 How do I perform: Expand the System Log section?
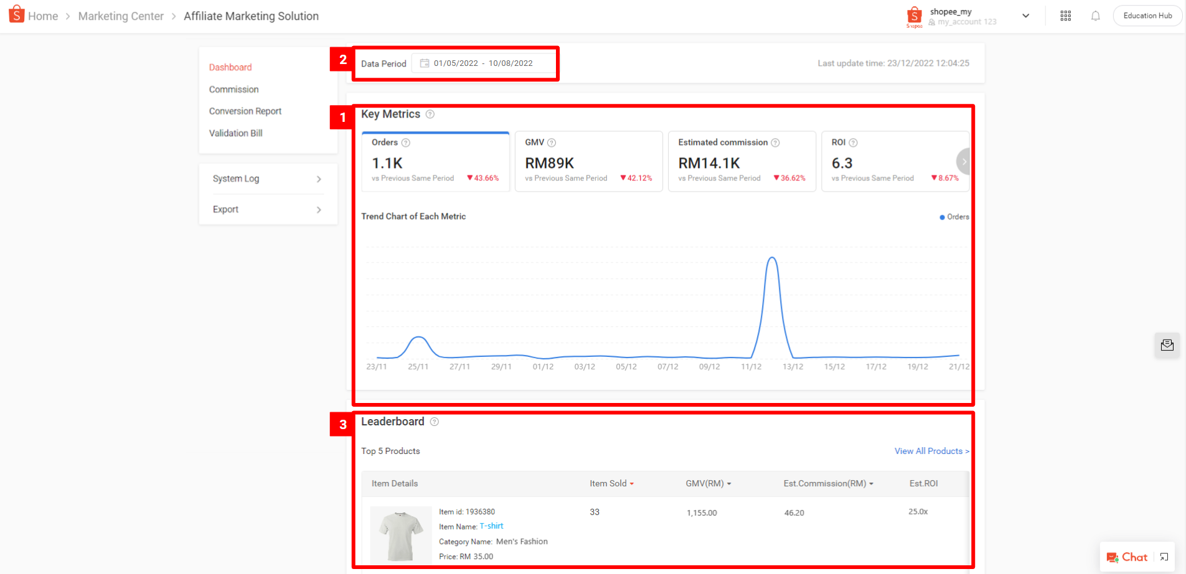pos(267,178)
